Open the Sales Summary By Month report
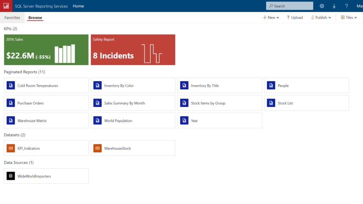Viewport: 363px width, 204px height. pos(133,103)
